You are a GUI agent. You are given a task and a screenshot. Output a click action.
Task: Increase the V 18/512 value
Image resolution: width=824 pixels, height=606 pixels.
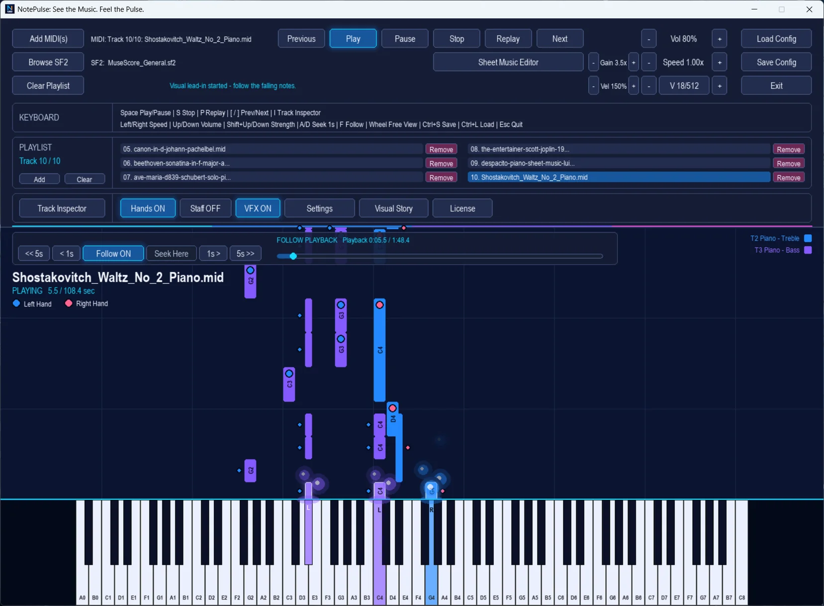pos(720,86)
